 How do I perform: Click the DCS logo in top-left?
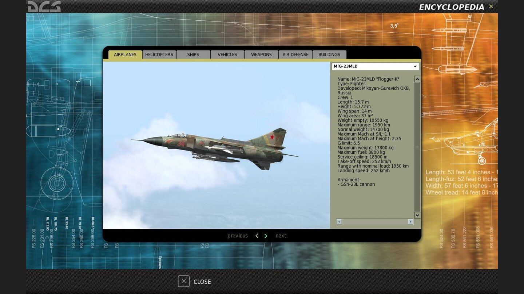click(x=44, y=7)
